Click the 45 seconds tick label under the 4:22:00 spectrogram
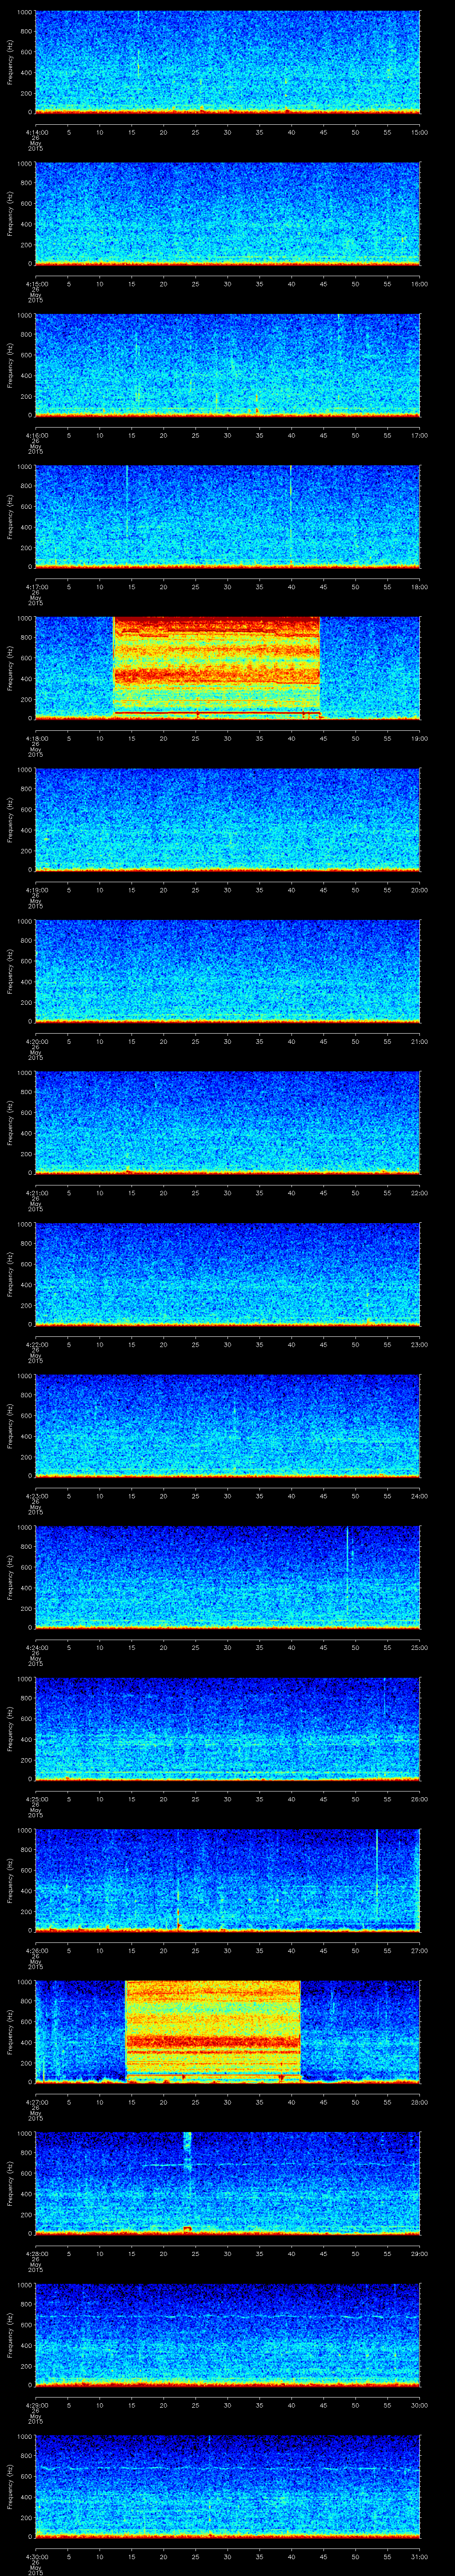The height and width of the screenshot is (2576, 455). [x=324, y=1344]
